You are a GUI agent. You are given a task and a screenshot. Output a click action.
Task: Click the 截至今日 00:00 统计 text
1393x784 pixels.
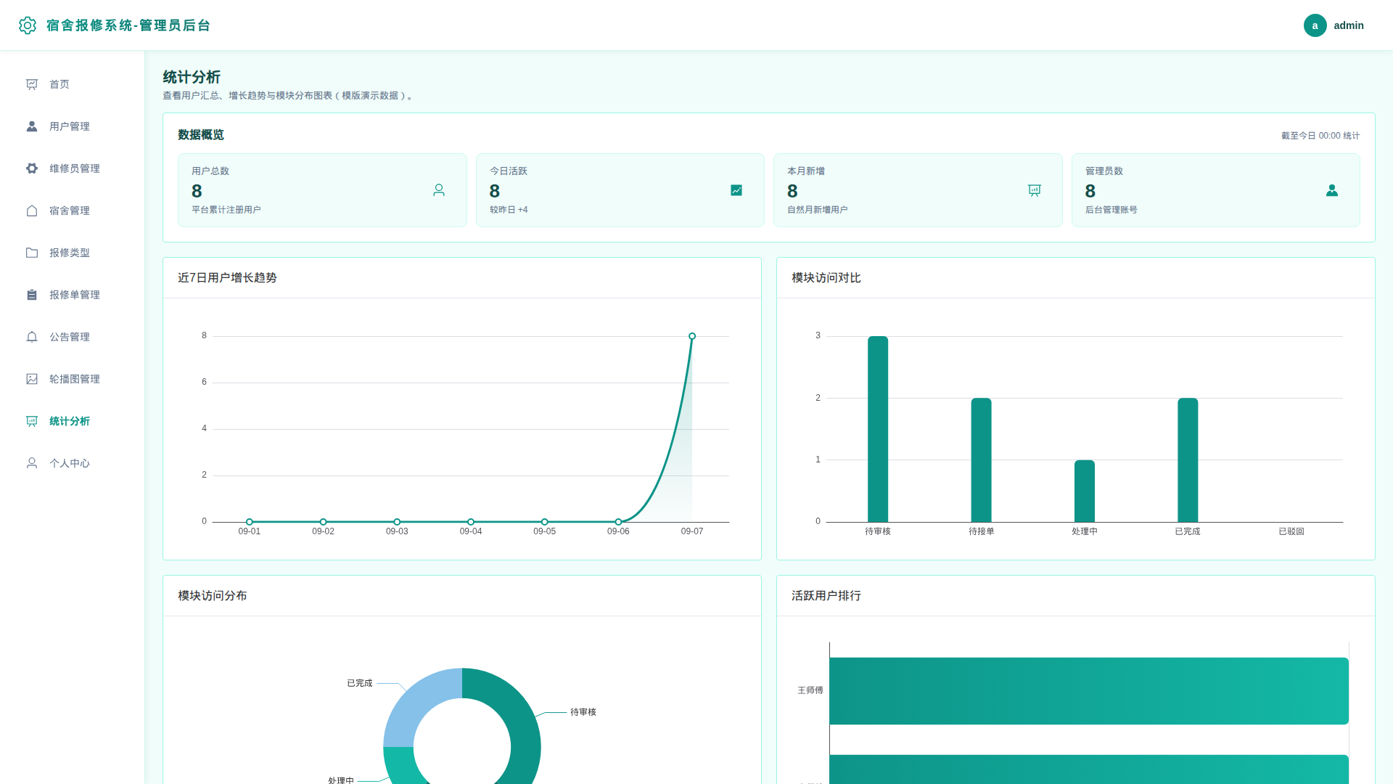(x=1320, y=136)
